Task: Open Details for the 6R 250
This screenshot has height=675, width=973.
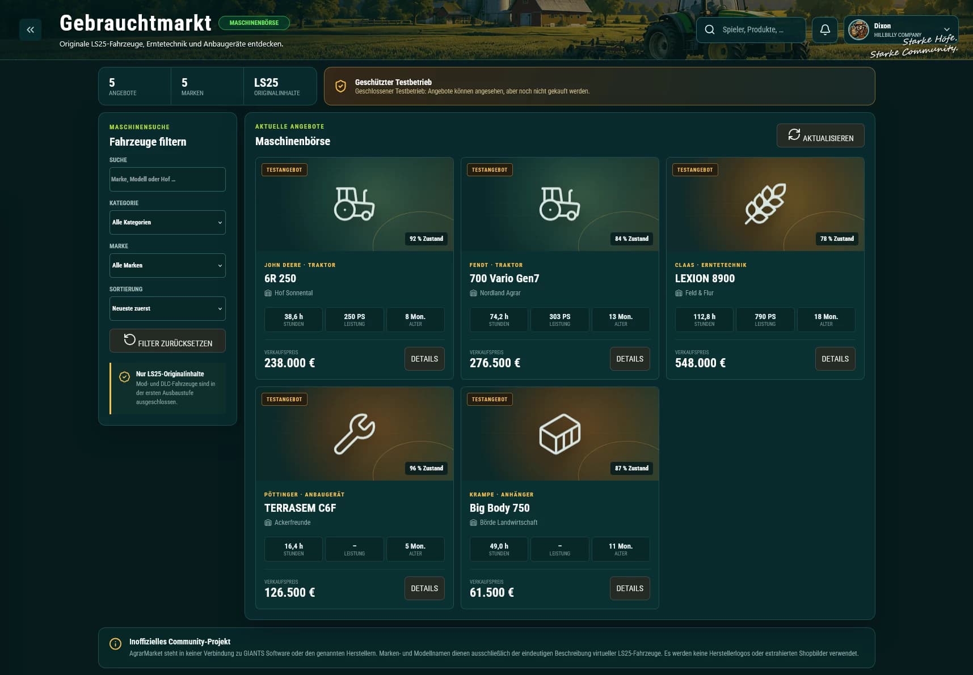Action: [x=424, y=359]
